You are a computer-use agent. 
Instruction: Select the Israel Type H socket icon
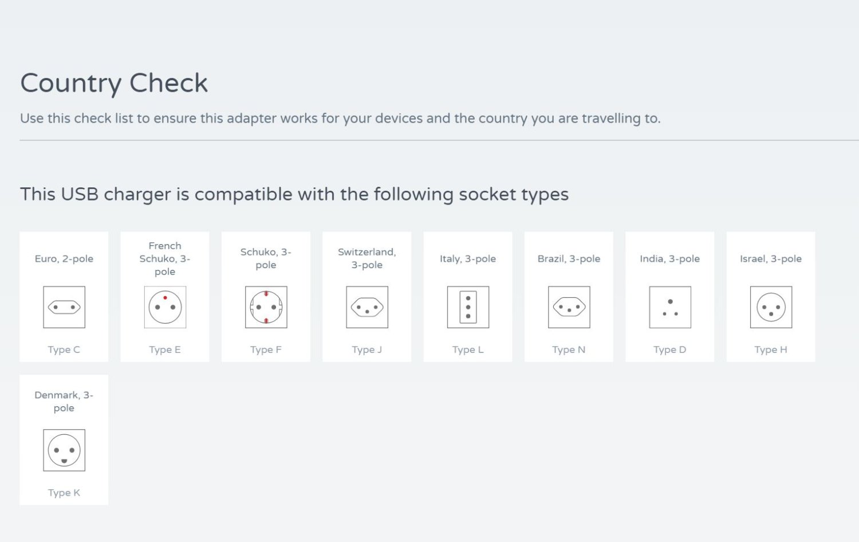[x=771, y=307]
